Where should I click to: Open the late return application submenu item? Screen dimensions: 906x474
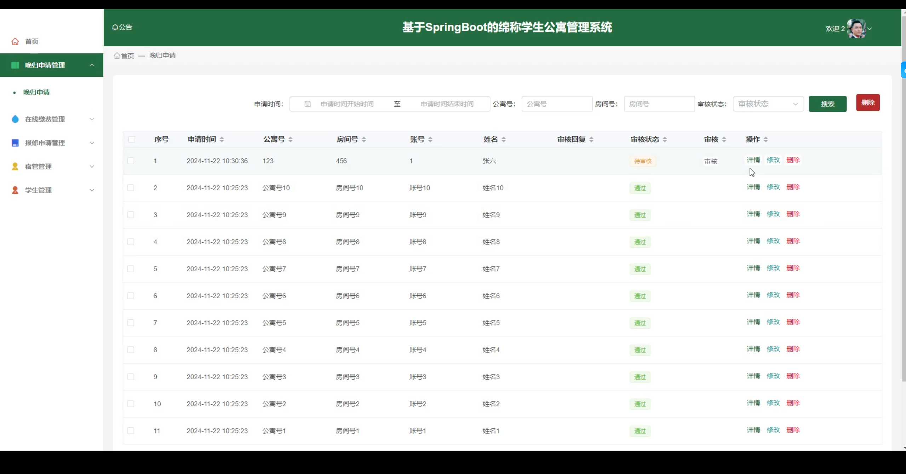(36, 92)
